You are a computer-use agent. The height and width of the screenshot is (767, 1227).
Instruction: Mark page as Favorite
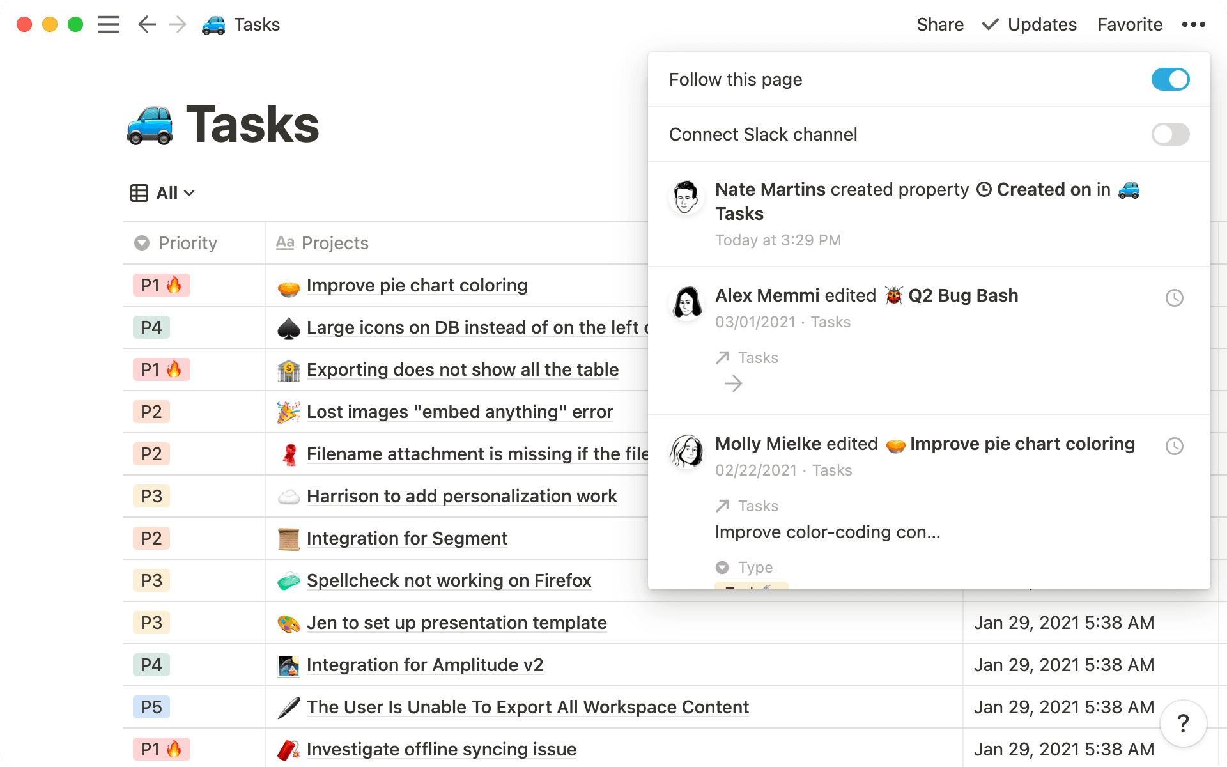(x=1129, y=24)
